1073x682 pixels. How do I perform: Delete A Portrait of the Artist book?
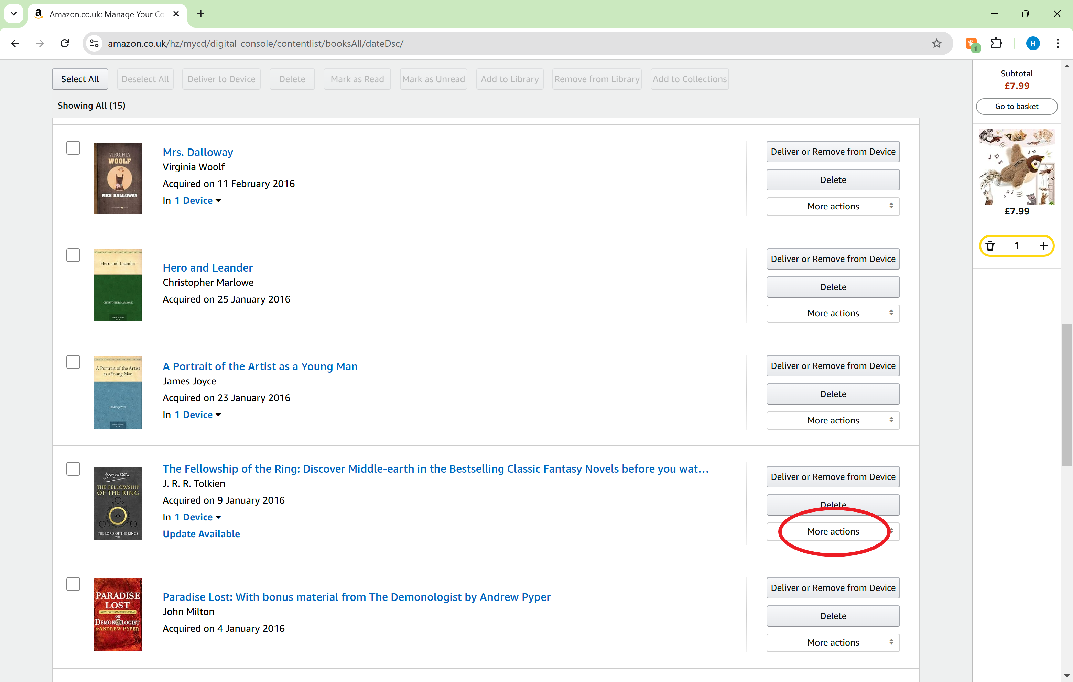click(x=833, y=394)
